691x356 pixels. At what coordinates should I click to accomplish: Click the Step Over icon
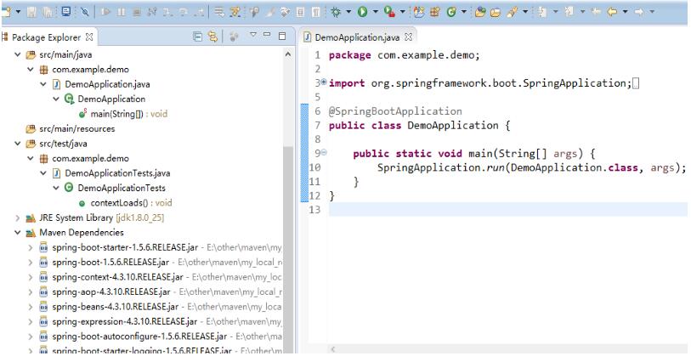tap(184, 13)
